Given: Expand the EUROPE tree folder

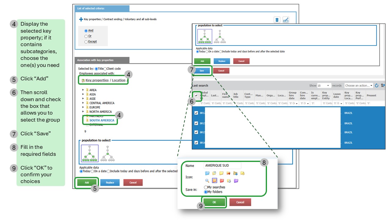Looking at the screenshot, I should coord(83,108).
